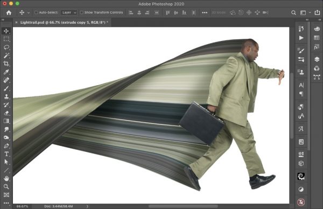
Task: Click the horizontal scrollbar at bottom
Action: click(x=183, y=206)
